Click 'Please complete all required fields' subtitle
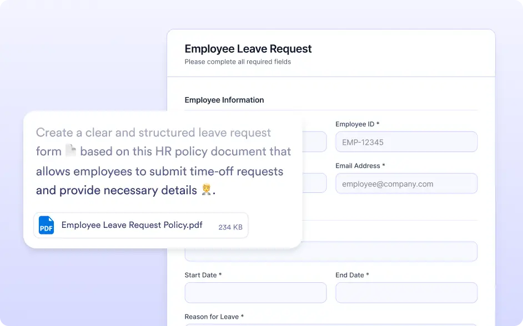Image resolution: width=523 pixels, height=326 pixels. 238,62
